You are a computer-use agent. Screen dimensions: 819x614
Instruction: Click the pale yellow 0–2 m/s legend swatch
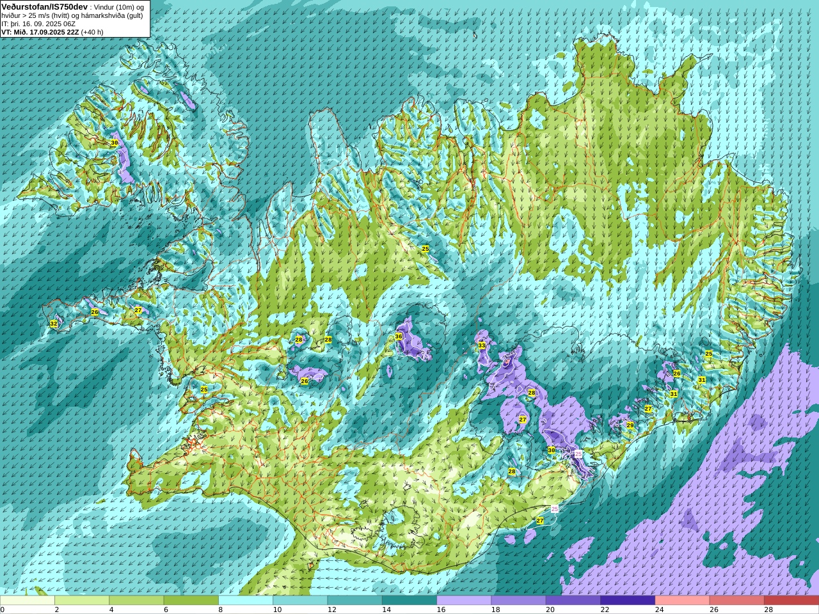coord(27,601)
